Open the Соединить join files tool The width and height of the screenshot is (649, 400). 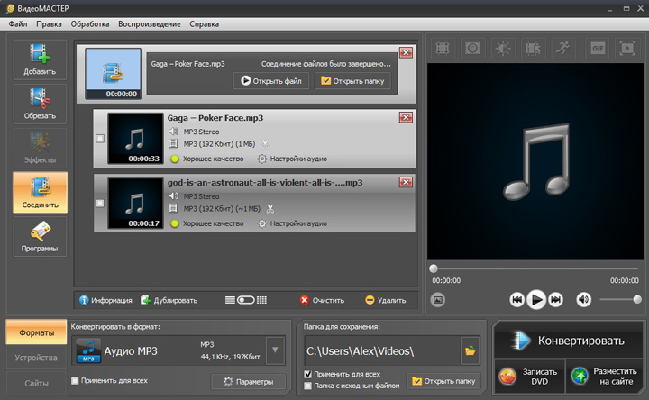(x=40, y=193)
